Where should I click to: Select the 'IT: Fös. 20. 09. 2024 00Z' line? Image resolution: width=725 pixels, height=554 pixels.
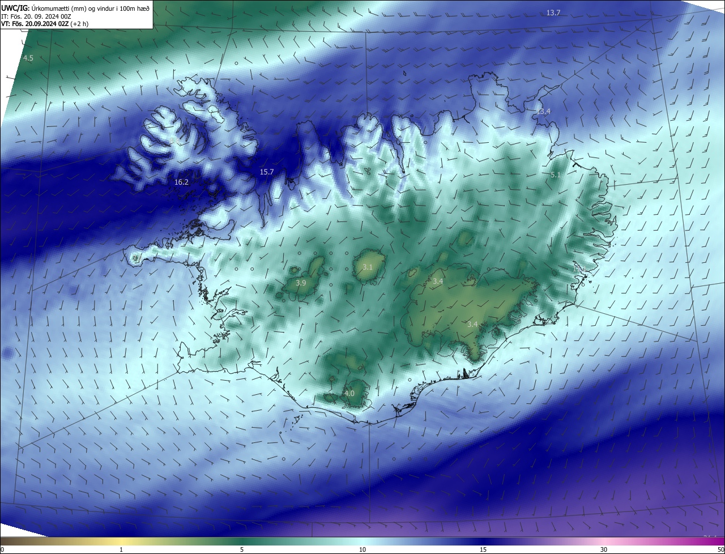36,16
